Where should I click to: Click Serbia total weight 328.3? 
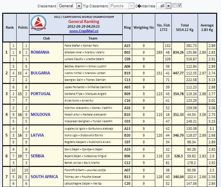(x=178, y=156)
